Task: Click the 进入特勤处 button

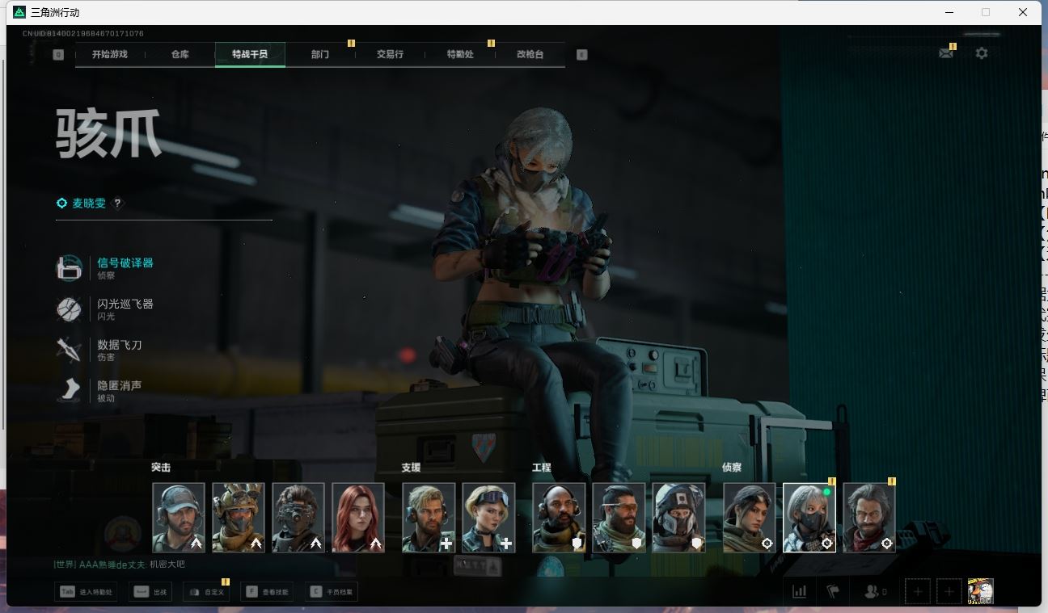Action: 87,592
